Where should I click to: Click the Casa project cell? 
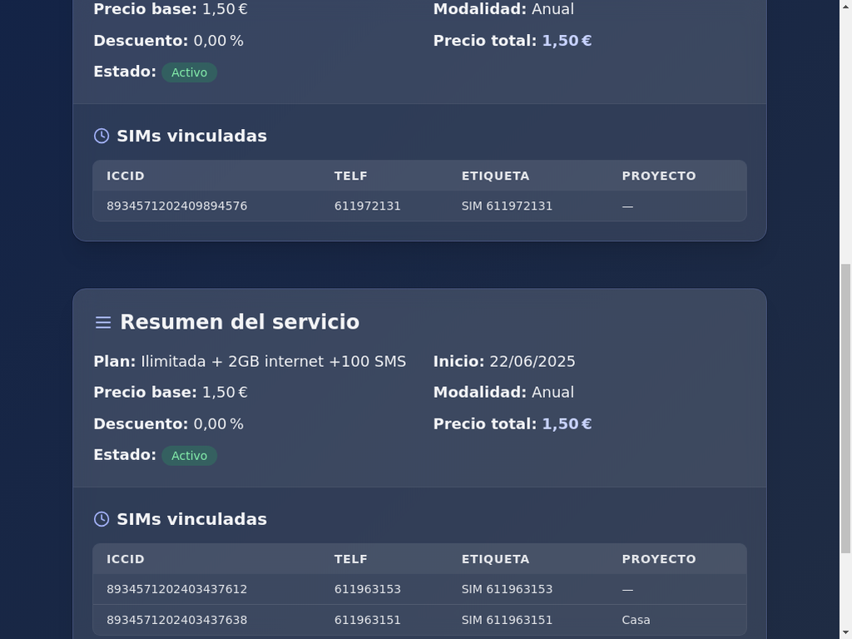pyautogui.click(x=636, y=620)
